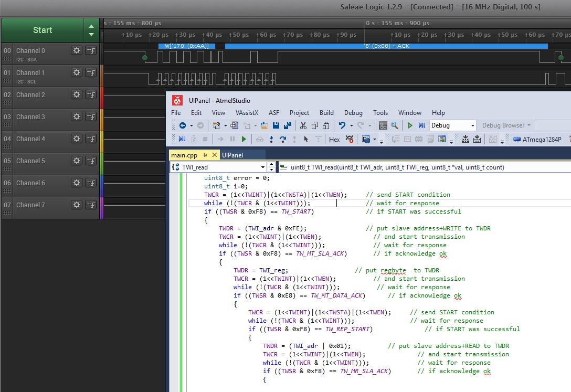The height and width of the screenshot is (392, 571).
Task: Start Without Debugging green arrow
Action: pos(410,125)
